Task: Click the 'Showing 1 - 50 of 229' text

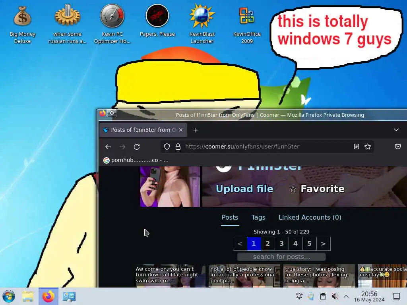Action: [281, 232]
